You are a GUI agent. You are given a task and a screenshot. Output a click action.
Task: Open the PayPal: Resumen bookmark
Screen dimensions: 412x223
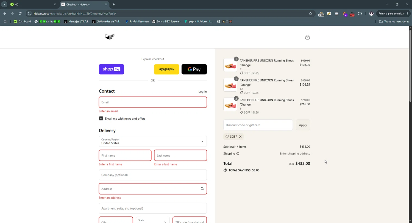(137, 21)
